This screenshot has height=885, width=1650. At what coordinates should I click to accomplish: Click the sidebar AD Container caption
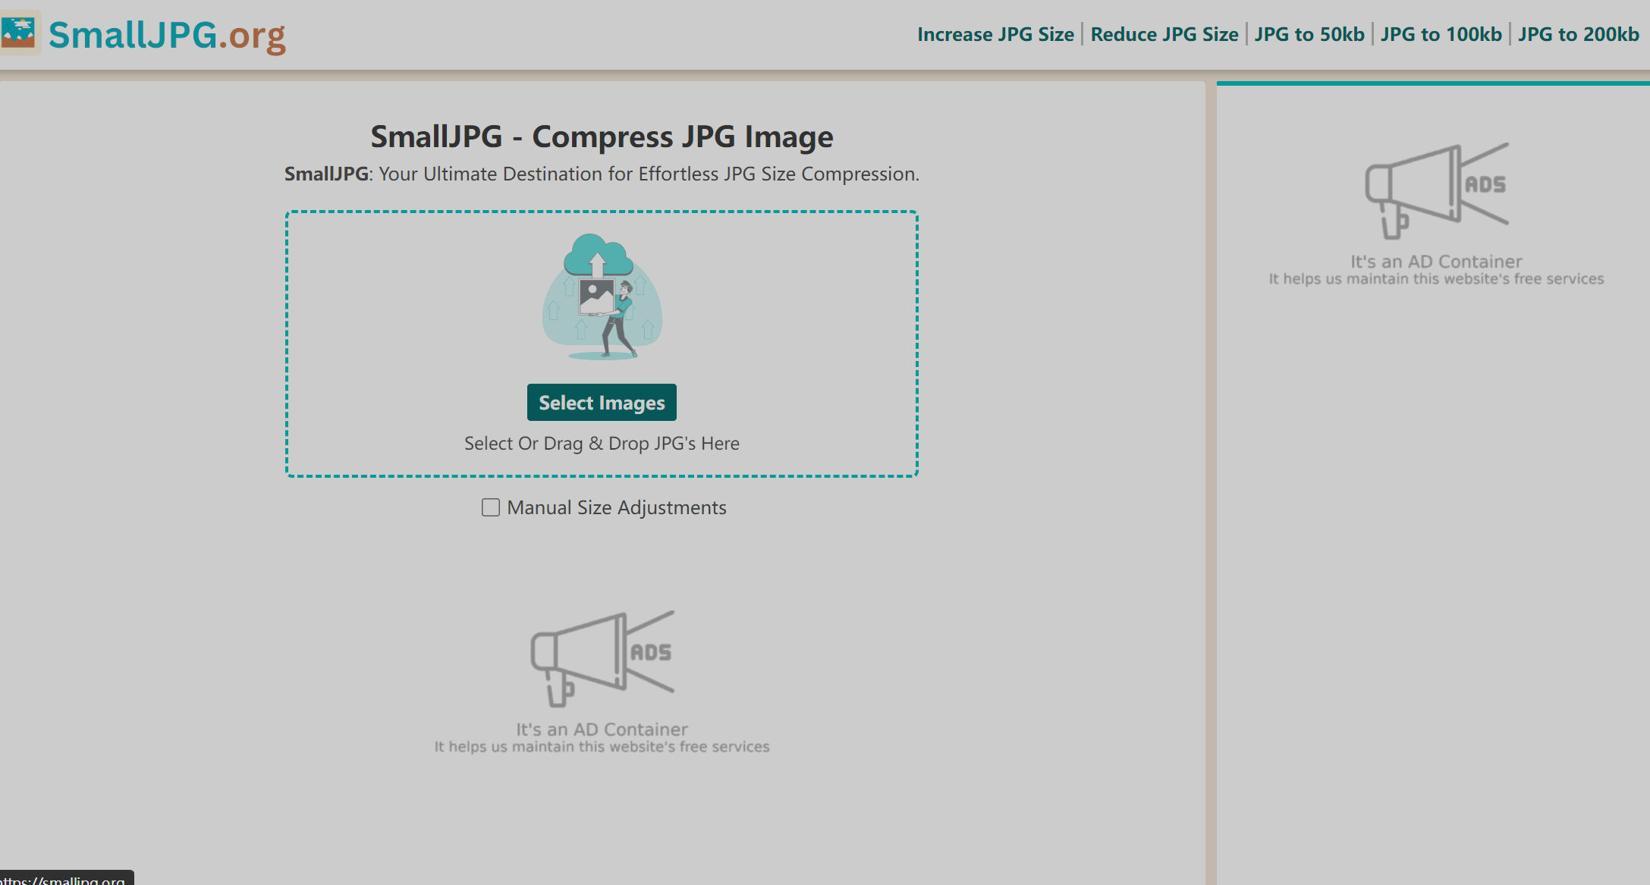pos(1436,261)
